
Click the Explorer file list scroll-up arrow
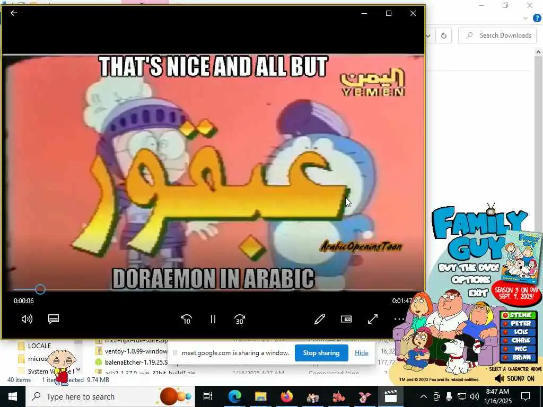point(538,52)
